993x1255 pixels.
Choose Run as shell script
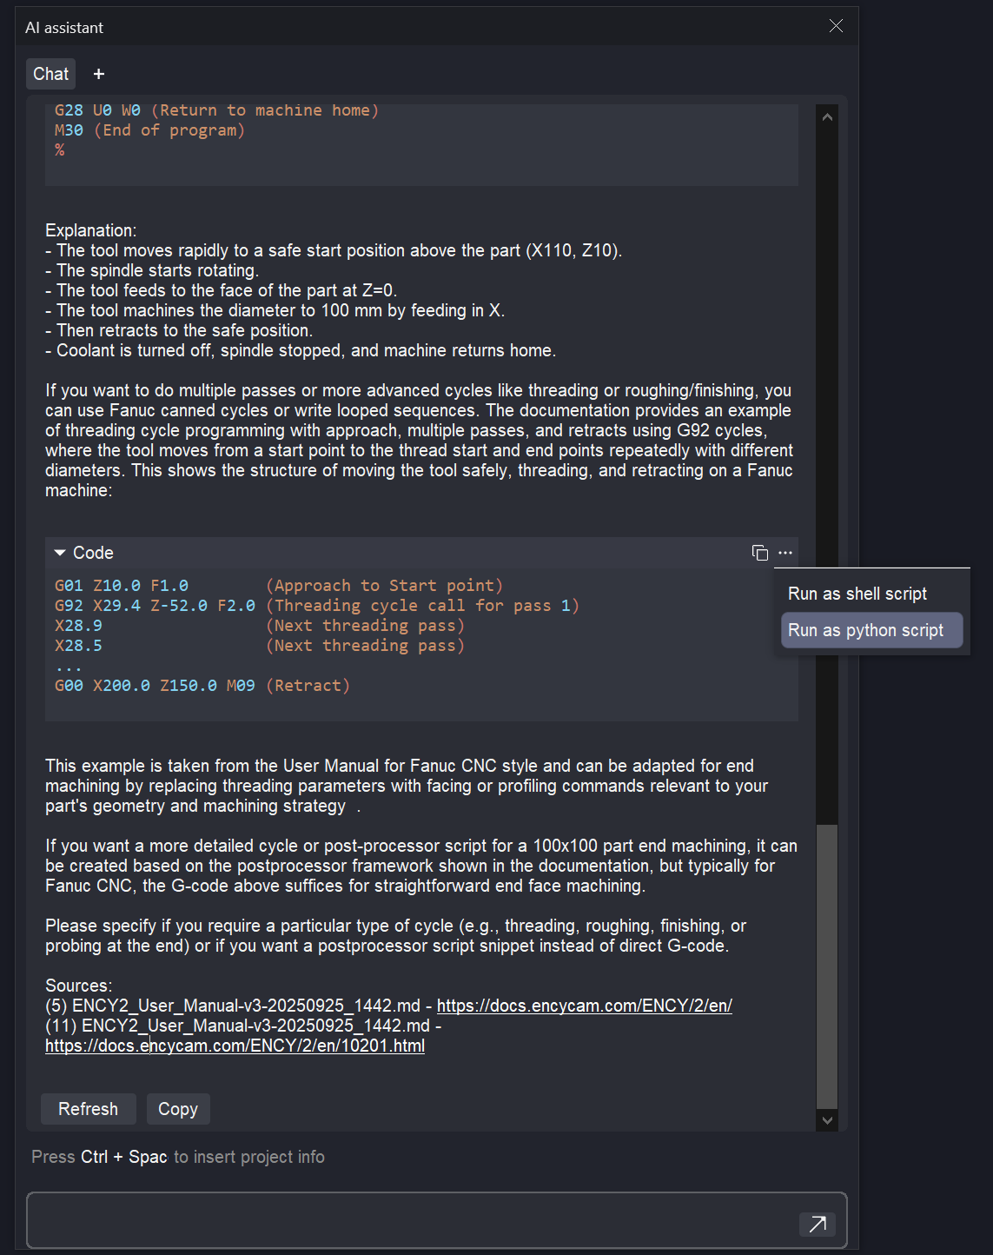(857, 594)
